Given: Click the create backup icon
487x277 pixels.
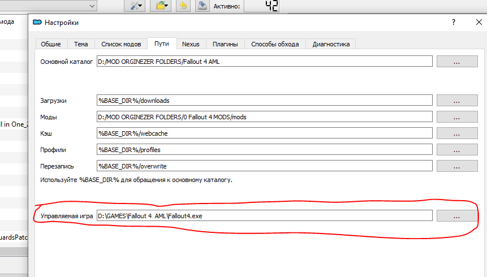Looking at the screenshot, I should pos(202,6).
